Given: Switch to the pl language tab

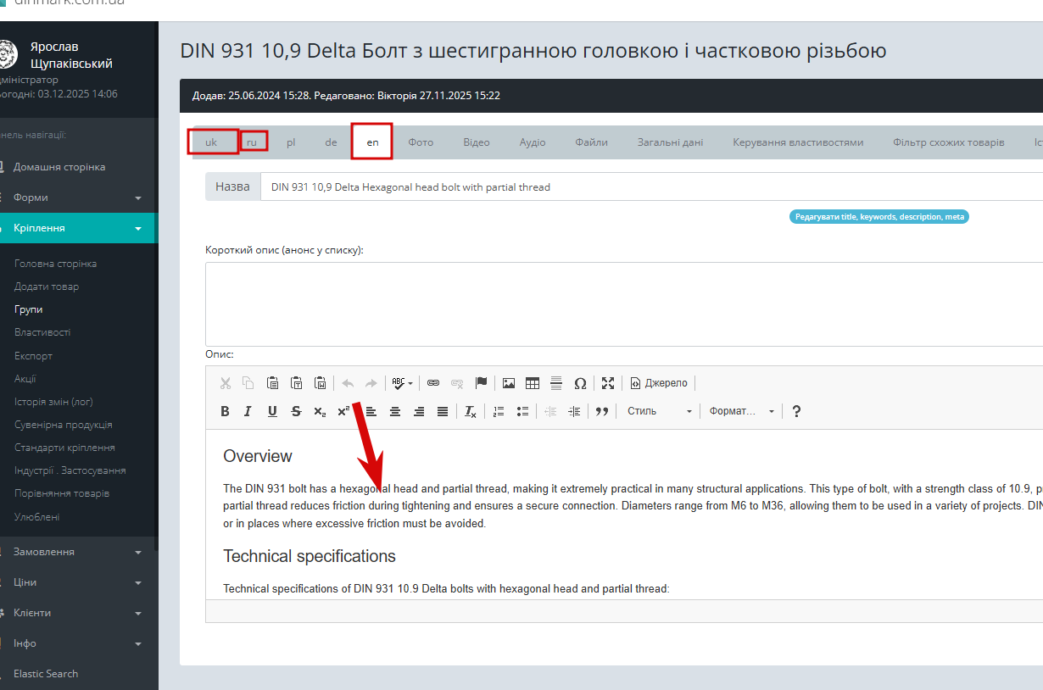Looking at the screenshot, I should point(291,142).
